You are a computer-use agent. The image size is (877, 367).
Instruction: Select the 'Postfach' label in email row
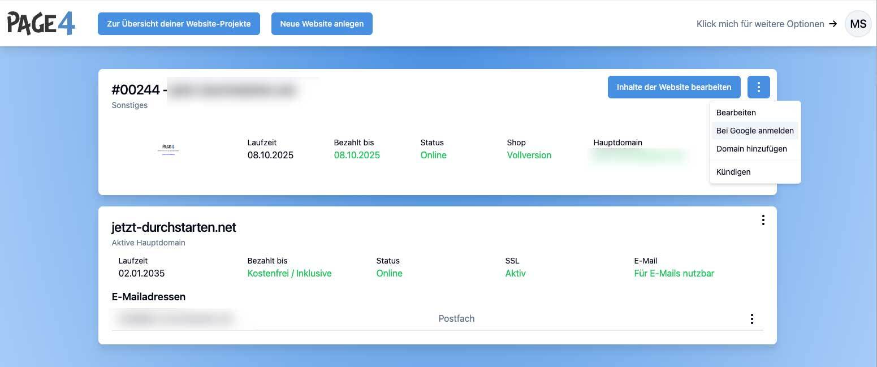[456, 319]
